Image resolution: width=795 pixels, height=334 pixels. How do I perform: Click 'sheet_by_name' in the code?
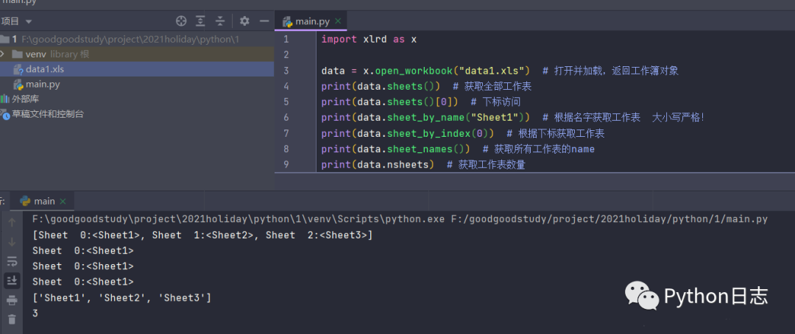[x=425, y=118]
